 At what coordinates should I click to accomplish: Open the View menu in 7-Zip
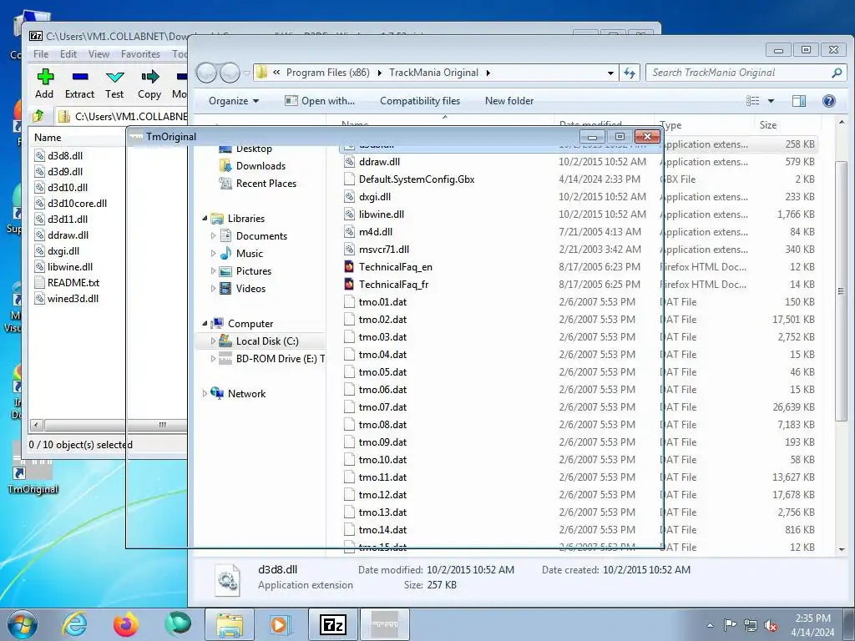click(99, 54)
